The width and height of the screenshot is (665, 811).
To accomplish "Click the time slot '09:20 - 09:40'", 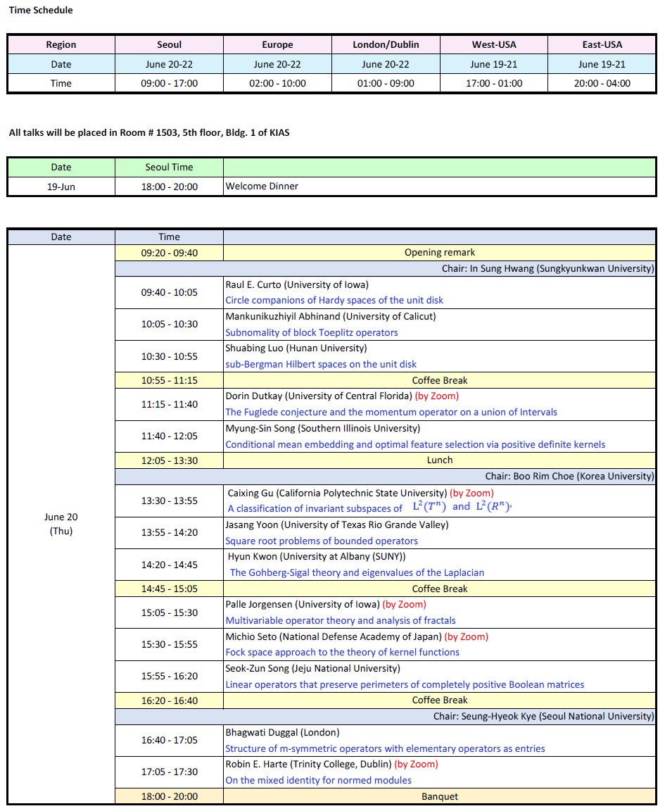I will (168, 252).
